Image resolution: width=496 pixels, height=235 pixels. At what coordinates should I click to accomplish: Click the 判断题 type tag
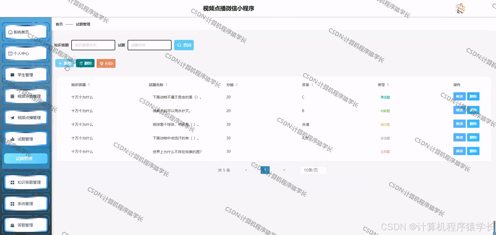coord(385,111)
